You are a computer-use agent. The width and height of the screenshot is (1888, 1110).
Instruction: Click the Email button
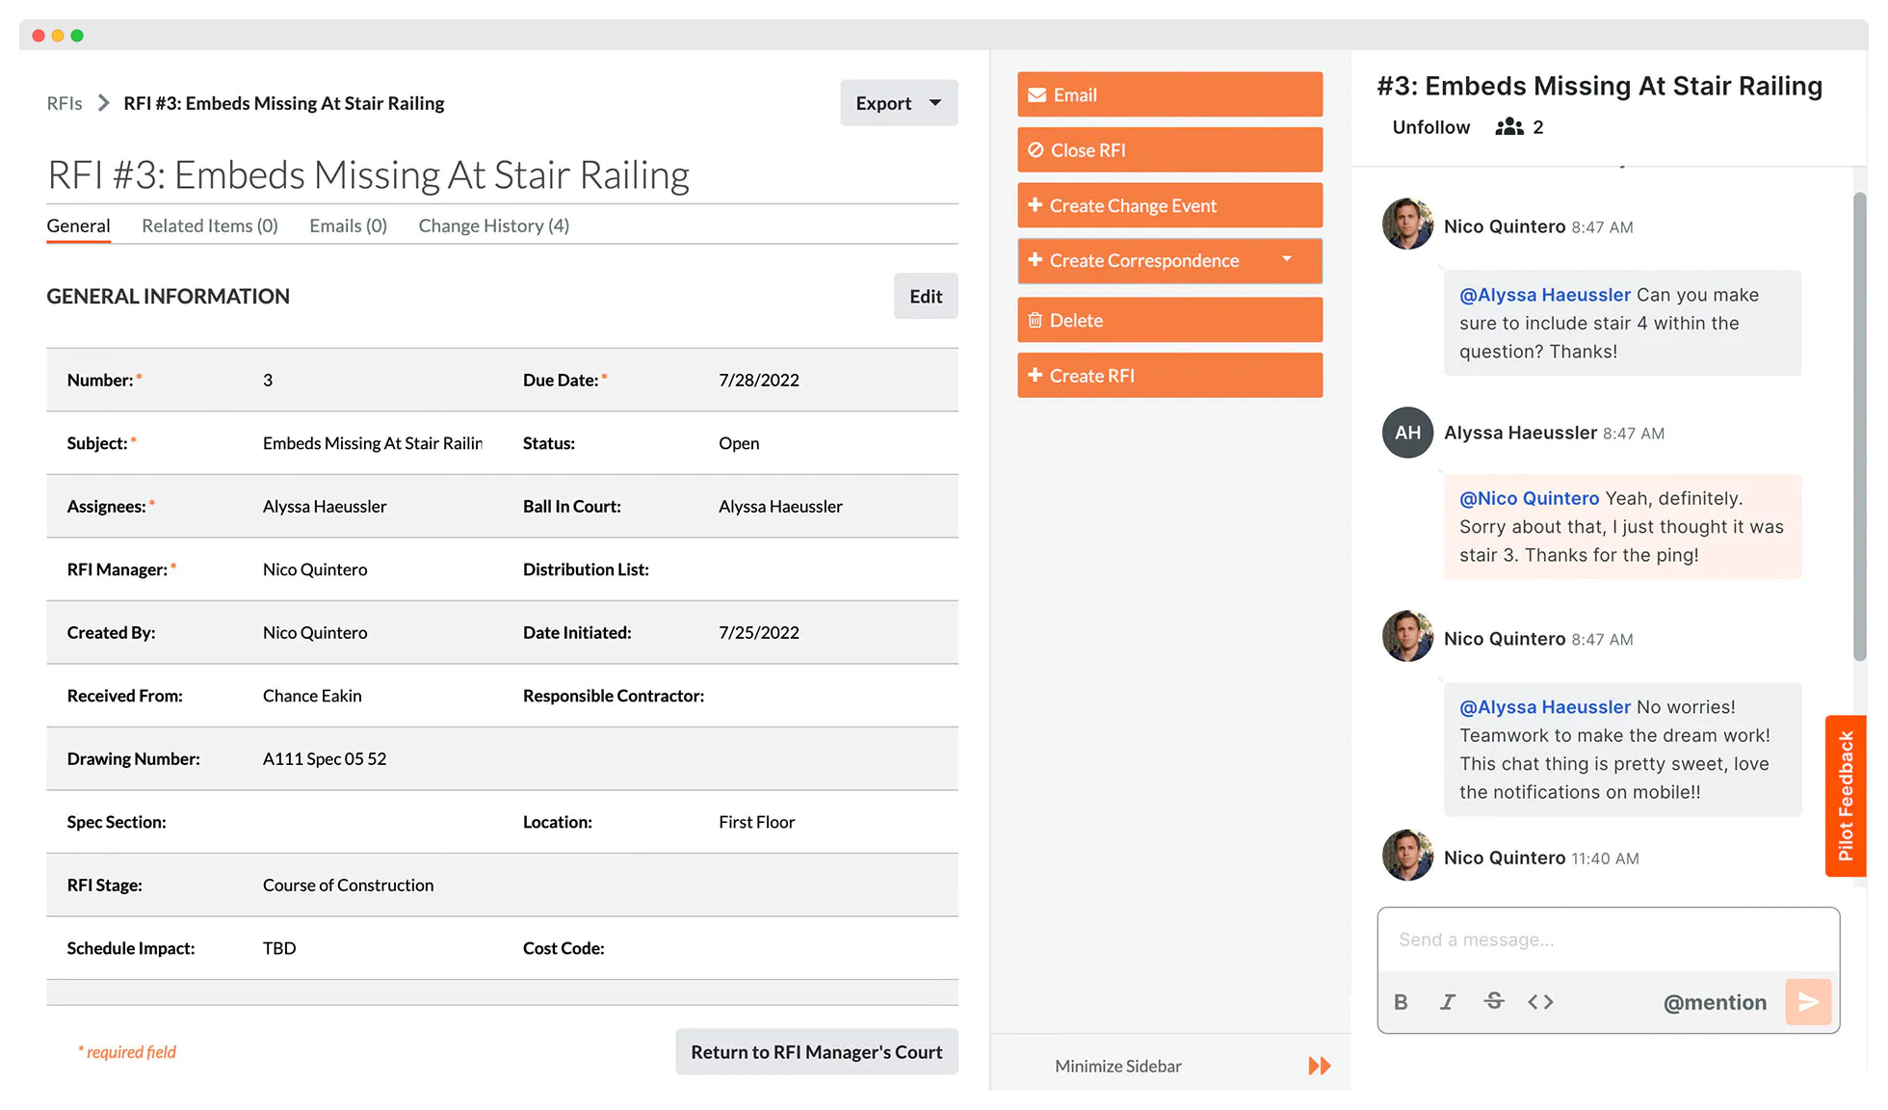(1169, 94)
